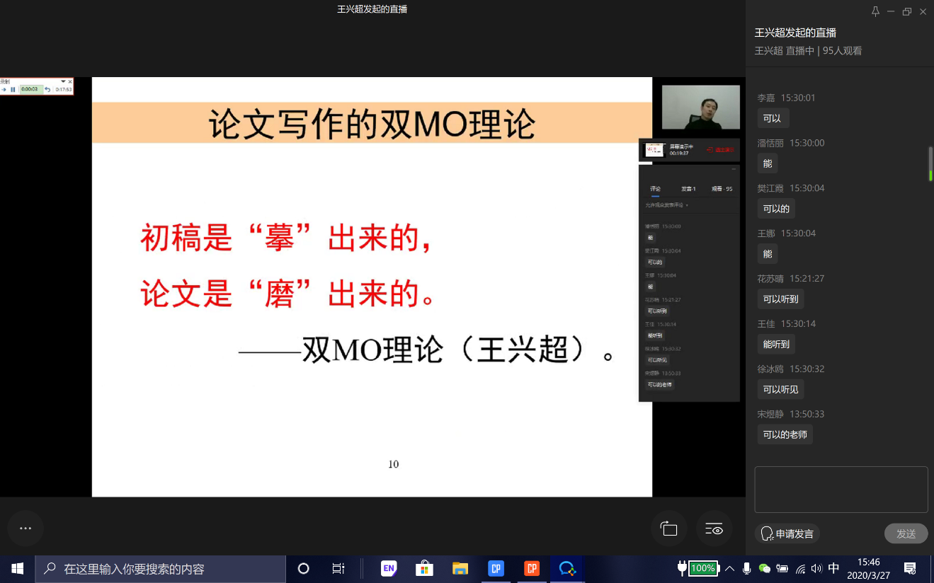Pause the recording in the recording toolbar

pyautogui.click(x=13, y=90)
